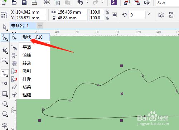Screen dimensions: 179x130
Task: Edit the X position field 104.042 mm
Action: tap(31, 12)
